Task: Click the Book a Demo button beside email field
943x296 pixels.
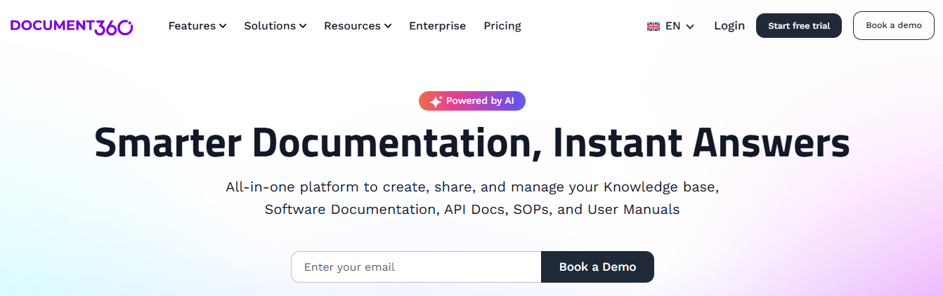Action: 597,267
